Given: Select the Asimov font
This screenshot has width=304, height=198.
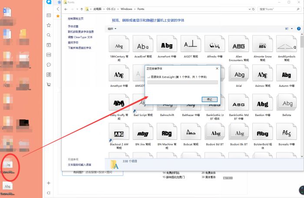Looking at the screenshot, I should [262, 76].
